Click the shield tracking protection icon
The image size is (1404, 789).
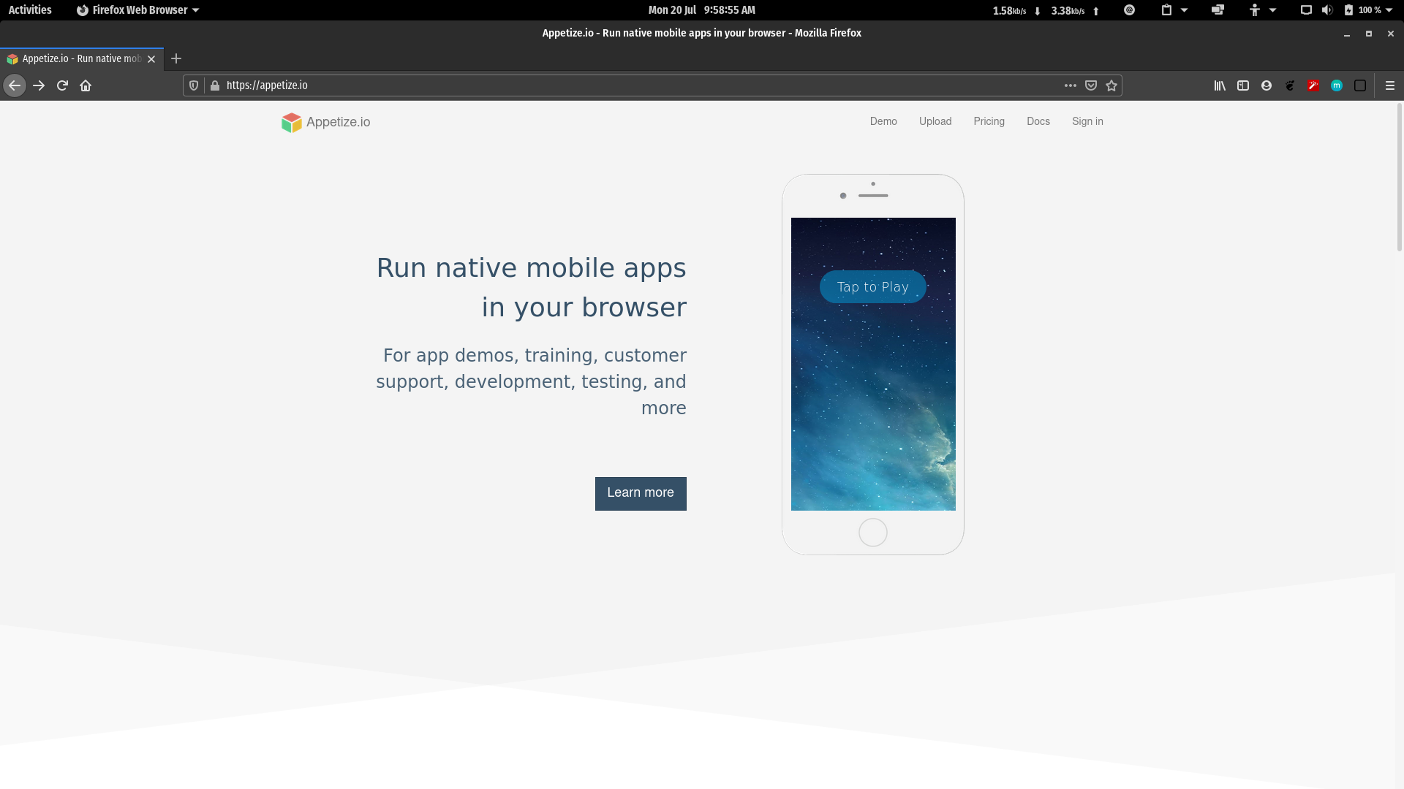193,85
